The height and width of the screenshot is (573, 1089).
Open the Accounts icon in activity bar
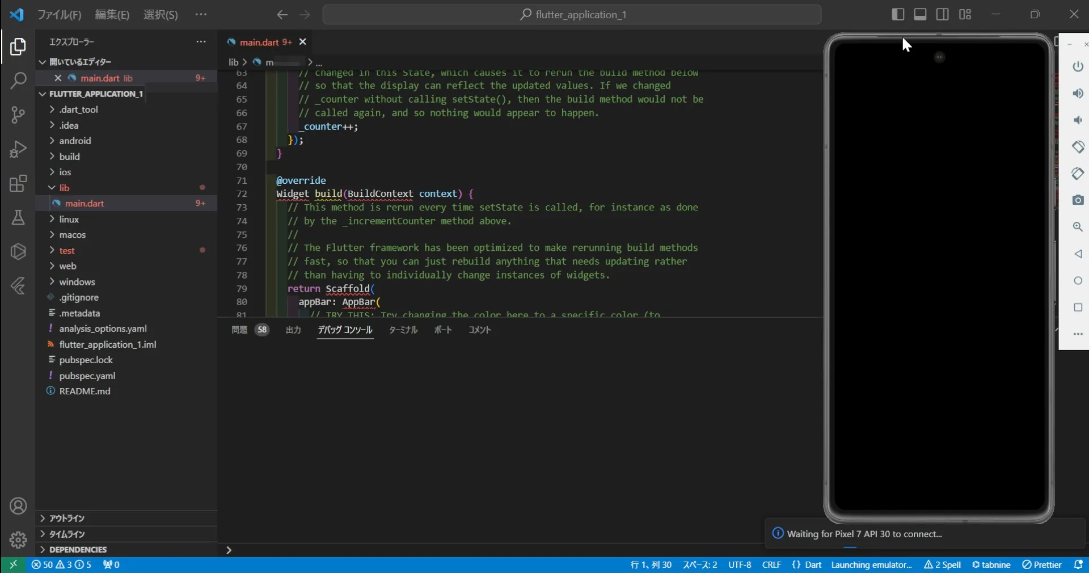(x=18, y=506)
